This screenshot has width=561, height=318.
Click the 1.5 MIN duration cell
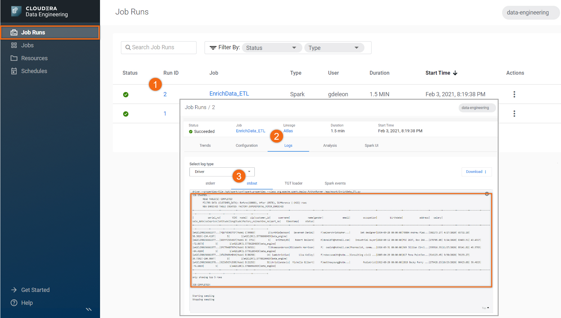pos(379,94)
